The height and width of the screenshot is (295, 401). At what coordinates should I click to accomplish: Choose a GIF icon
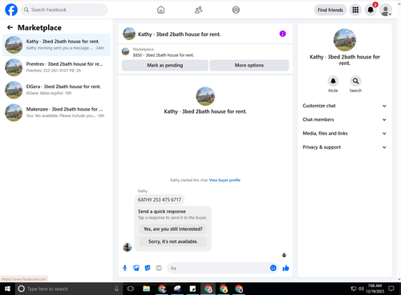(159, 268)
